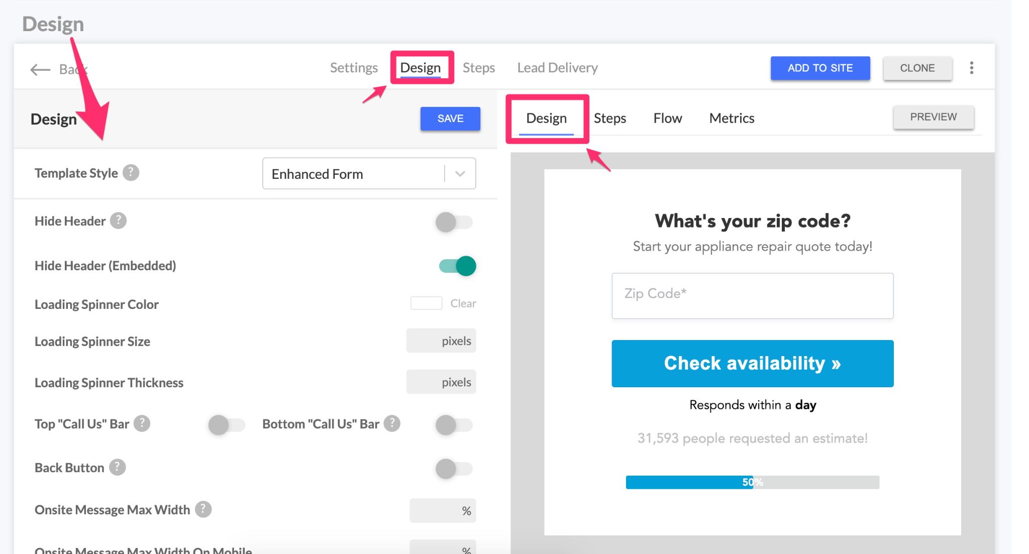Click the ADD TO SITE button
The width and height of the screenshot is (1029, 554).
tap(820, 68)
